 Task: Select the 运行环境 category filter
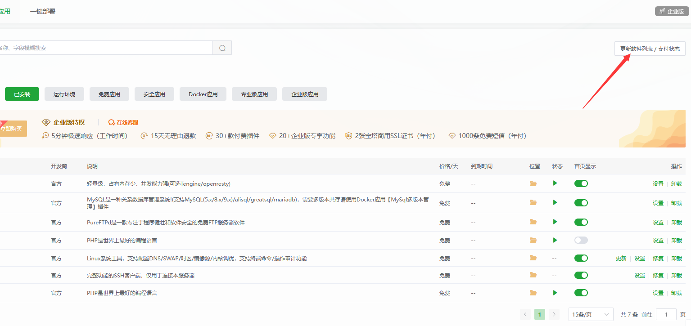64,94
